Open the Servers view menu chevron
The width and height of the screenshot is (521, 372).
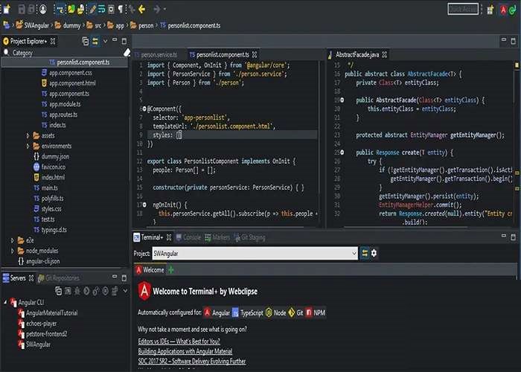tap(125, 291)
